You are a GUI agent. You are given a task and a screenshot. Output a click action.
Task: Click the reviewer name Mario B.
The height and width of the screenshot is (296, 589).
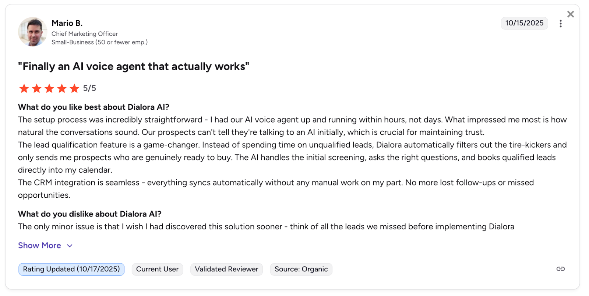pyautogui.click(x=67, y=23)
